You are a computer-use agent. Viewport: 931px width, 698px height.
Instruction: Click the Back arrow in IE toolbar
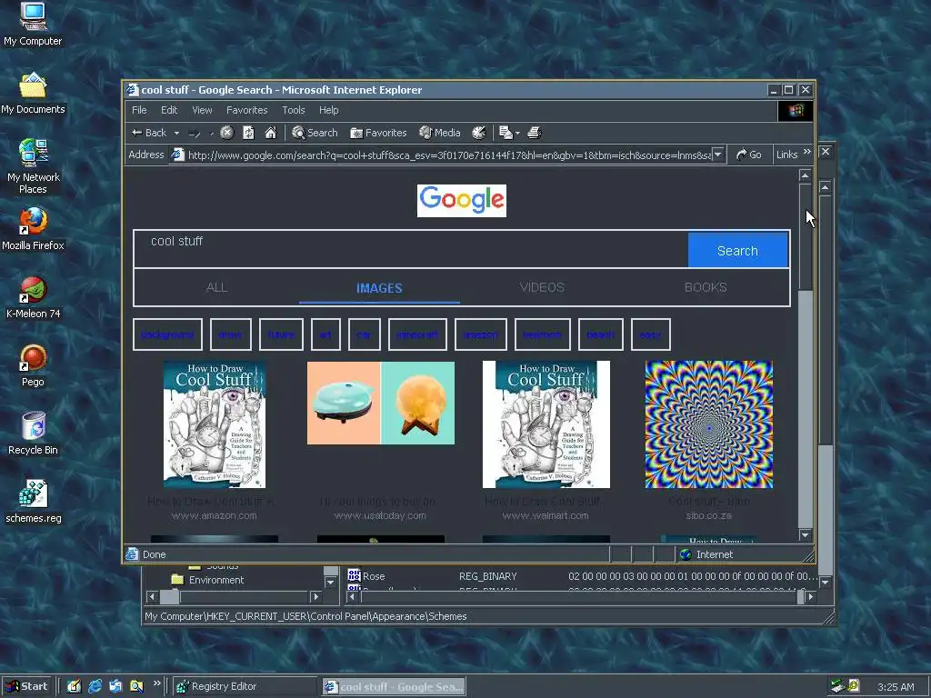149,133
